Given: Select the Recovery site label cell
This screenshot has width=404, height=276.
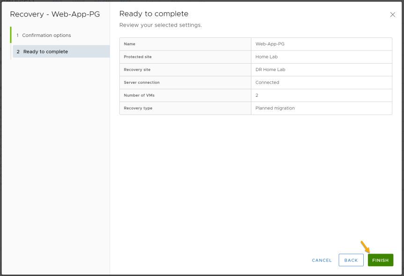Looking at the screenshot, I should 185,70.
